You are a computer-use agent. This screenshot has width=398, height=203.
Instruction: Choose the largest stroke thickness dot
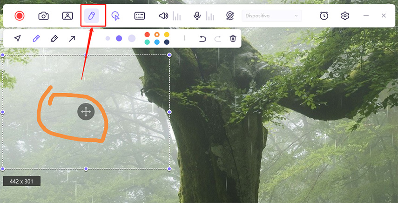click(131, 38)
